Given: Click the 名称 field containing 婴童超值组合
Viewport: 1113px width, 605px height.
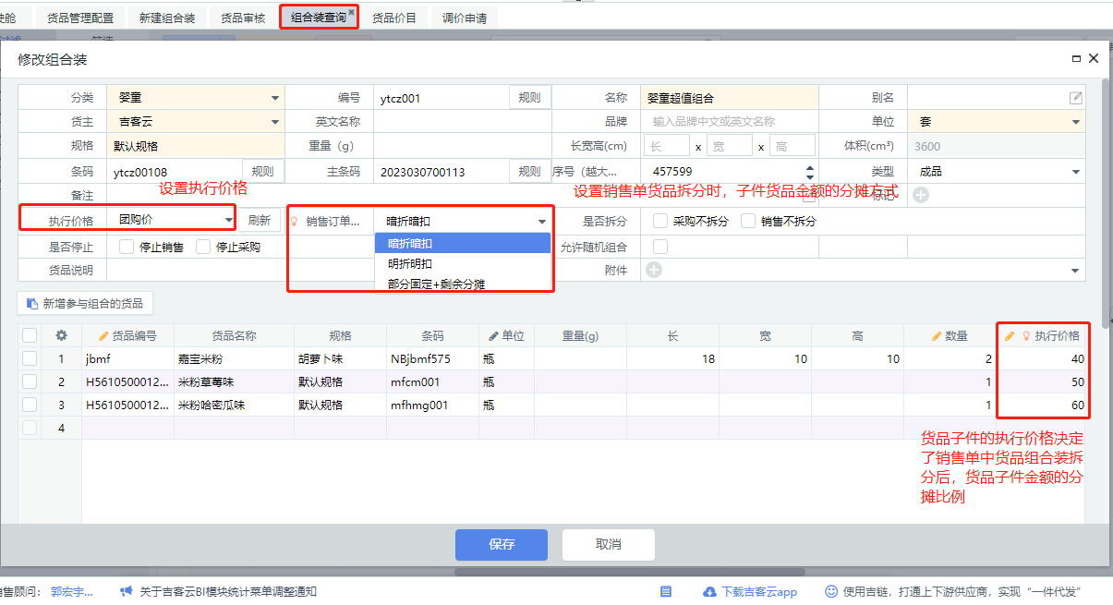Looking at the screenshot, I should (x=730, y=98).
